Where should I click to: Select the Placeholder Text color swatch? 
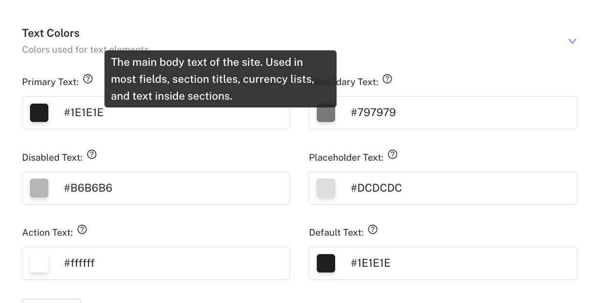coord(326,188)
